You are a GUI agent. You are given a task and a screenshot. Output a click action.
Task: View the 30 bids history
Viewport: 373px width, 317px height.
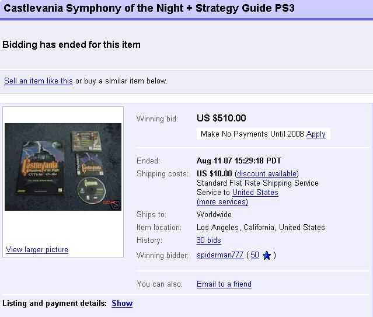click(209, 240)
